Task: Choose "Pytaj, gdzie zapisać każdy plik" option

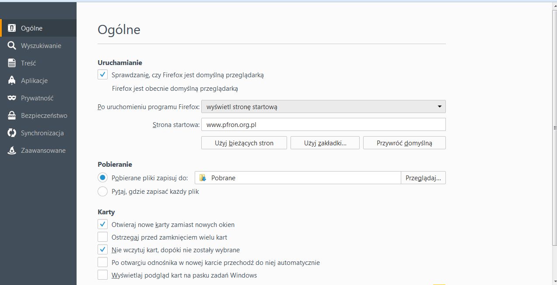Action: click(x=102, y=191)
